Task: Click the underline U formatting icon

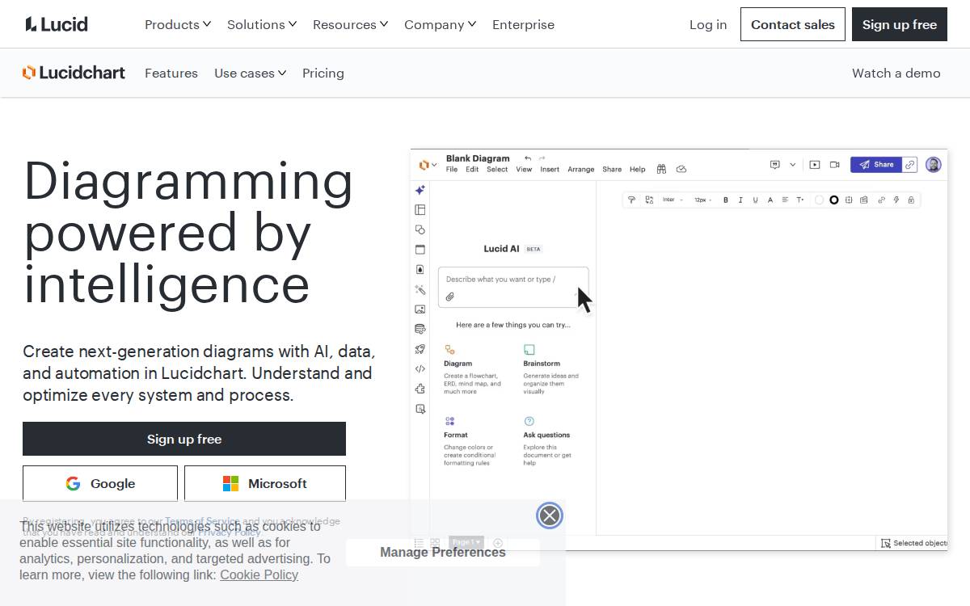Action: pyautogui.click(x=756, y=200)
